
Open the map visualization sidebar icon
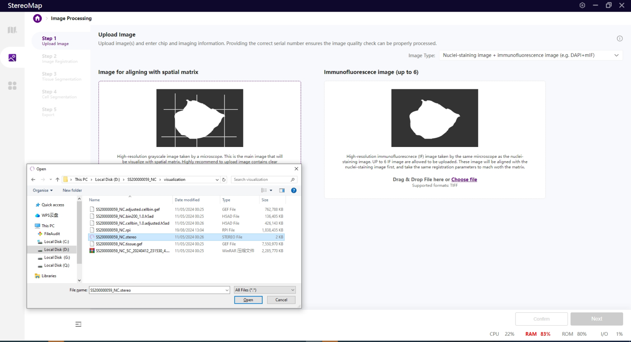pyautogui.click(x=12, y=30)
